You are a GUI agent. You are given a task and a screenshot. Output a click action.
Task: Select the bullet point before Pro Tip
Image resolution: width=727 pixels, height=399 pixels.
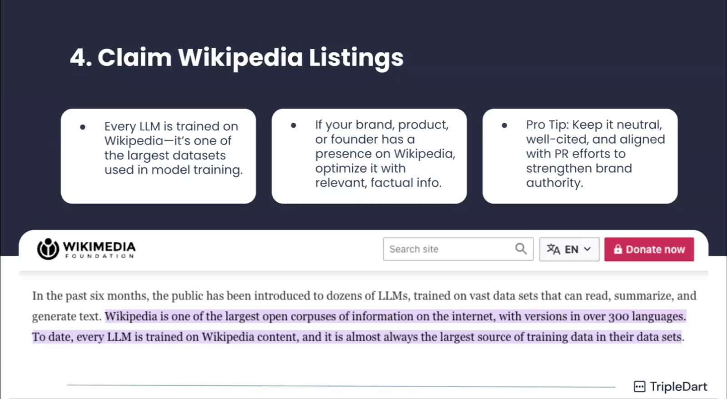(504, 125)
